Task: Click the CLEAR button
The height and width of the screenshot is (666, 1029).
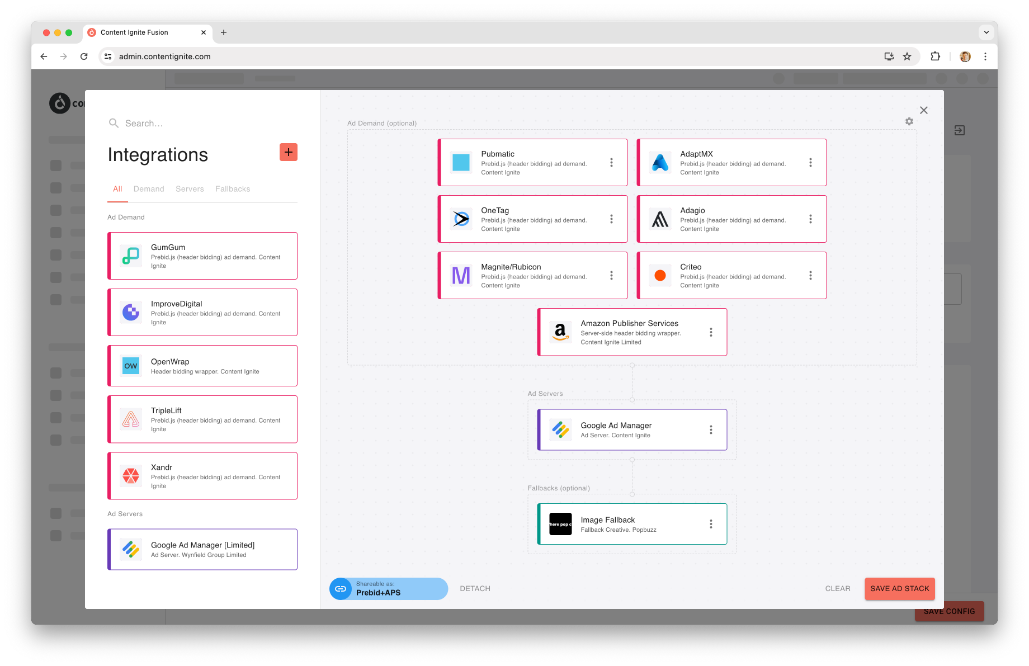Action: [x=838, y=589]
